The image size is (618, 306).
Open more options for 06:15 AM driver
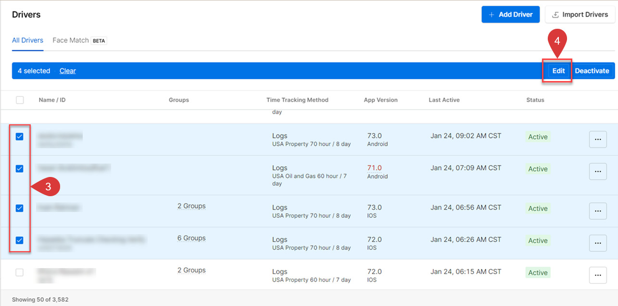(x=598, y=275)
